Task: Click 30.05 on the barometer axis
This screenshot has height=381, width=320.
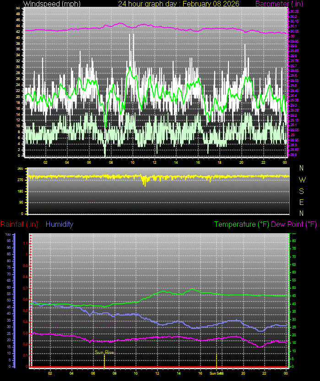Action: 294,32
